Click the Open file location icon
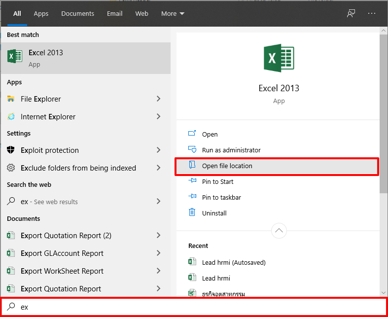 pos(192,165)
